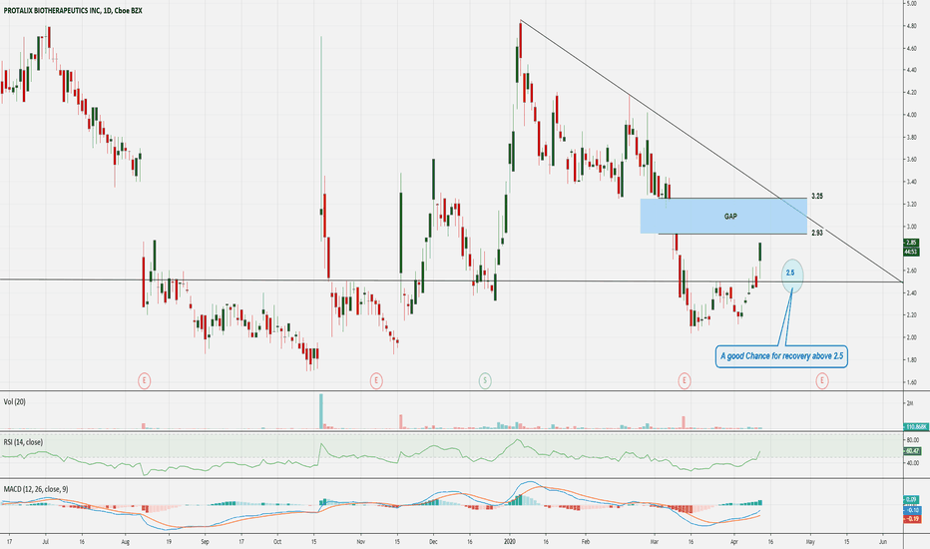Click the bar countdown 44:53

911,252
